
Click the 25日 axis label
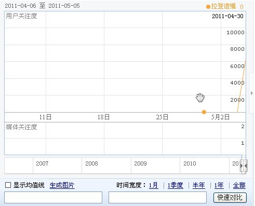[162, 117]
